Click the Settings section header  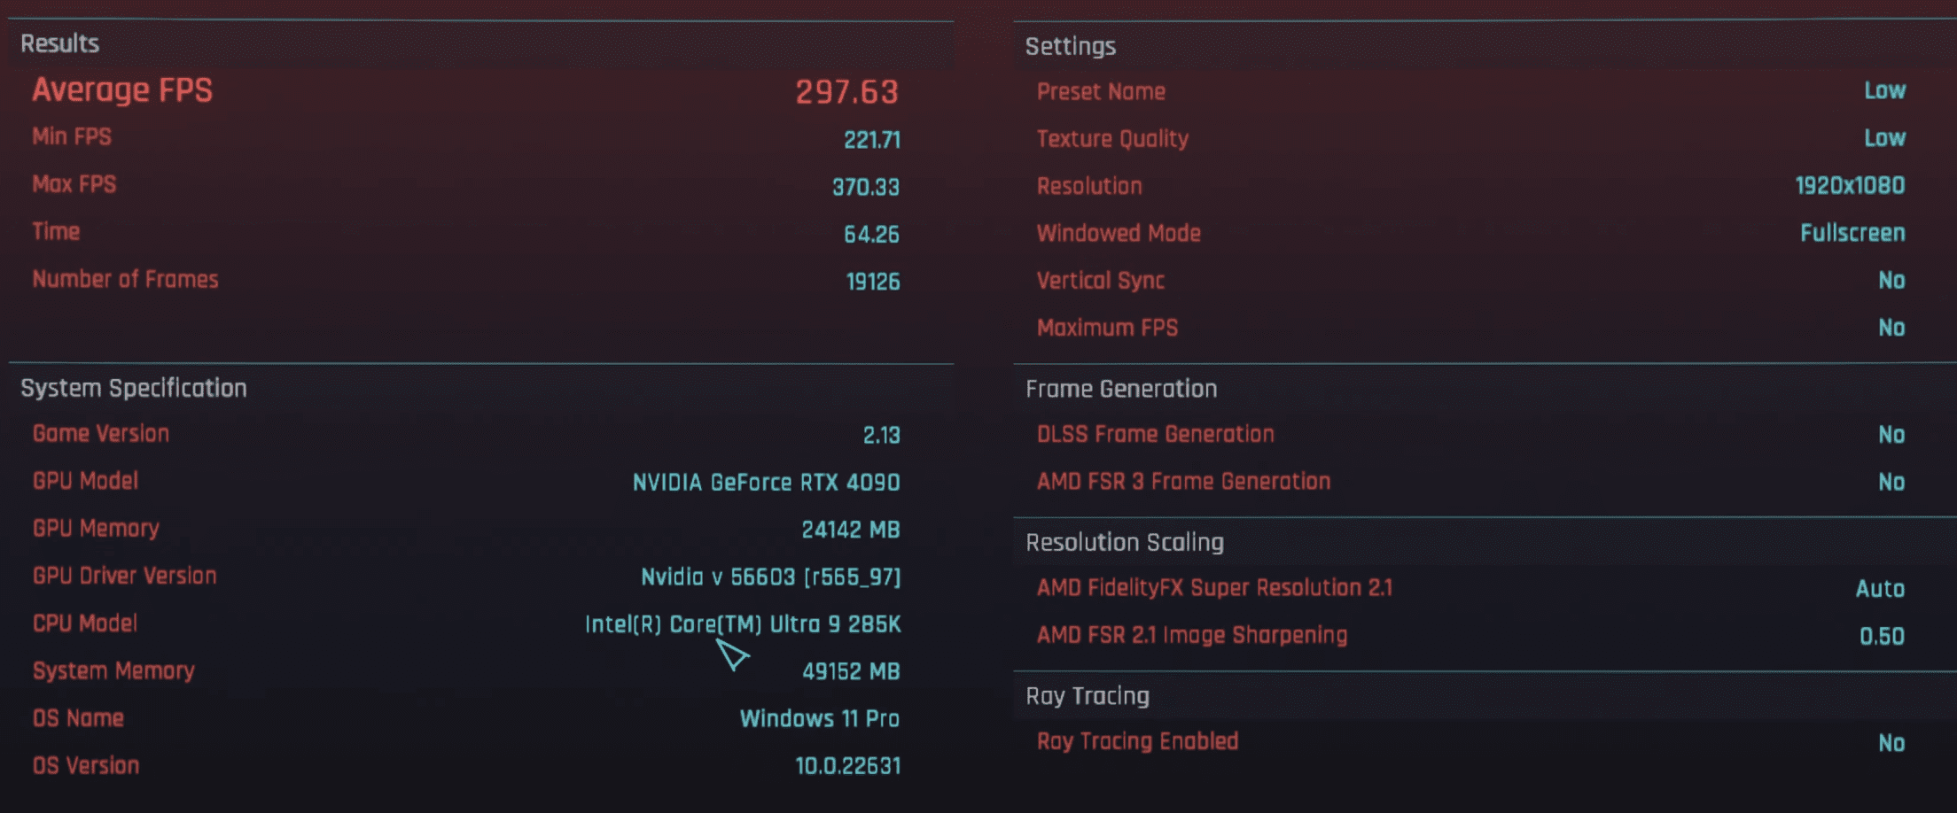coord(1071,46)
